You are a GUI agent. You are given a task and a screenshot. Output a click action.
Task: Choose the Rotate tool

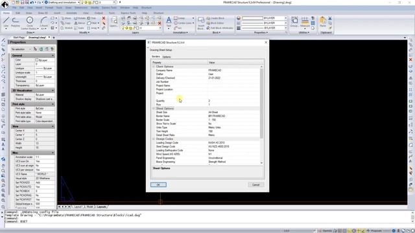tap(80, 18)
